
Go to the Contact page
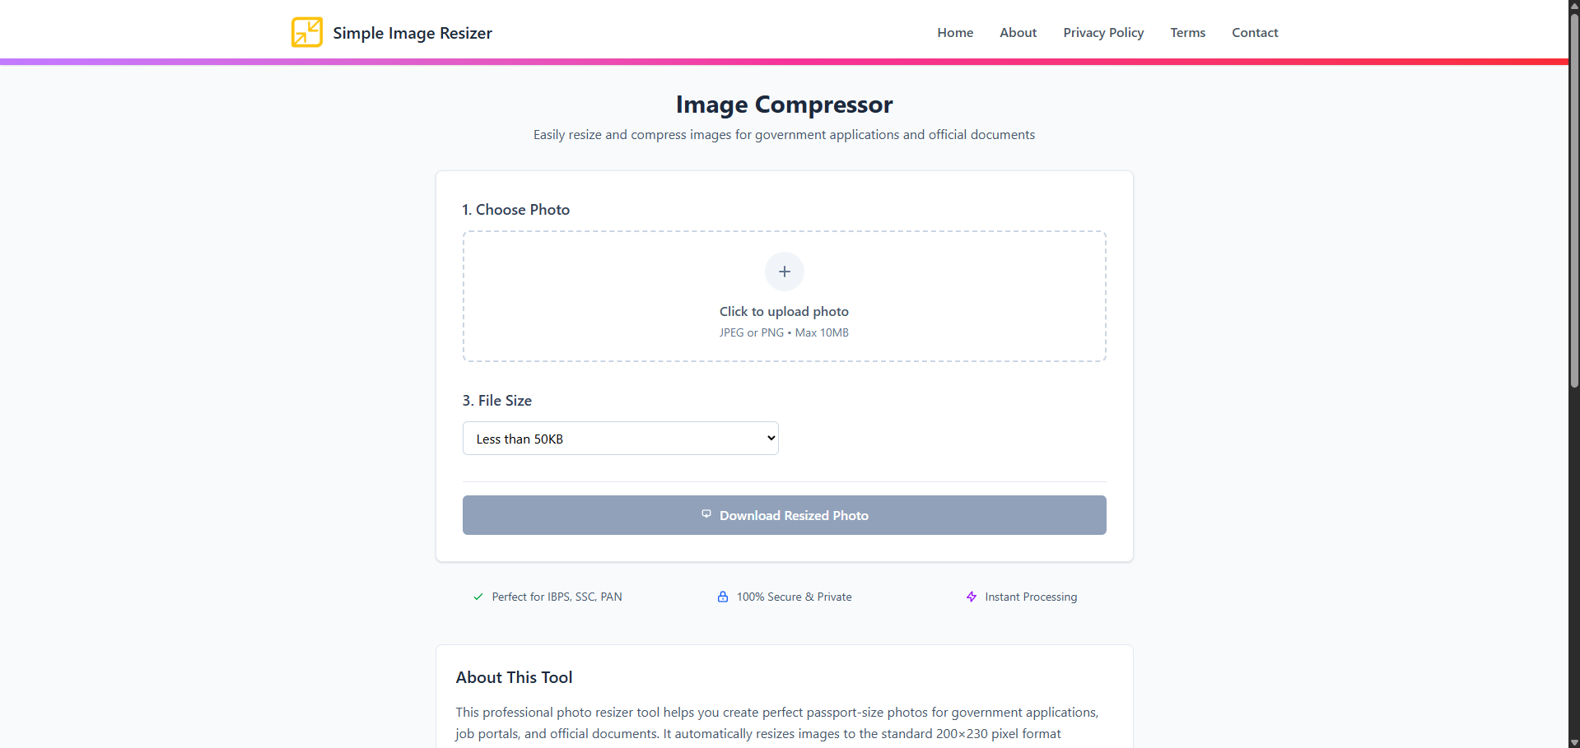[1255, 32]
